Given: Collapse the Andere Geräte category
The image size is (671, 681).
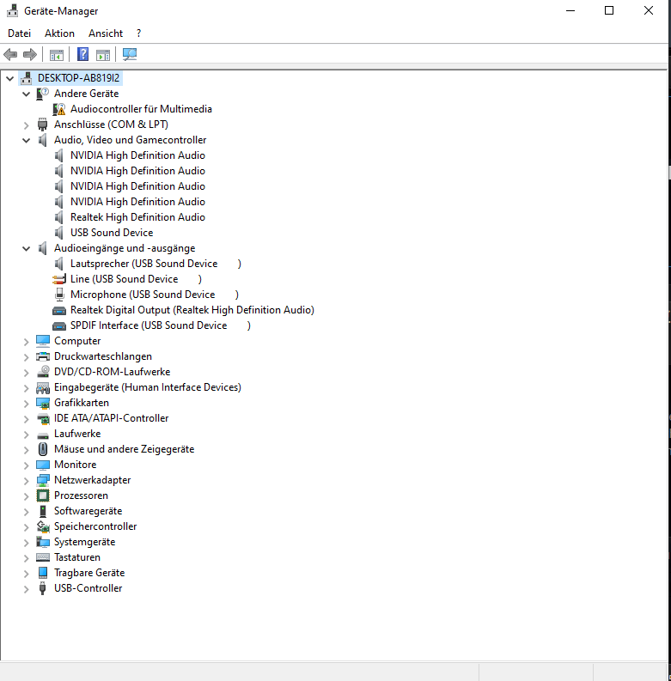Looking at the screenshot, I should [26, 94].
